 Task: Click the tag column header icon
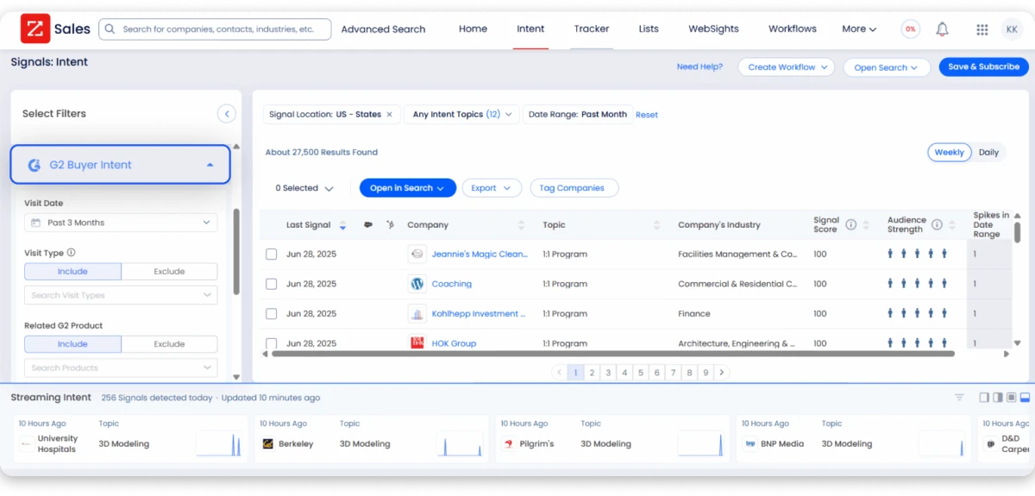click(x=368, y=225)
